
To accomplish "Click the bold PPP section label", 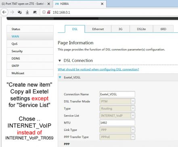I will [x=67, y=144].
